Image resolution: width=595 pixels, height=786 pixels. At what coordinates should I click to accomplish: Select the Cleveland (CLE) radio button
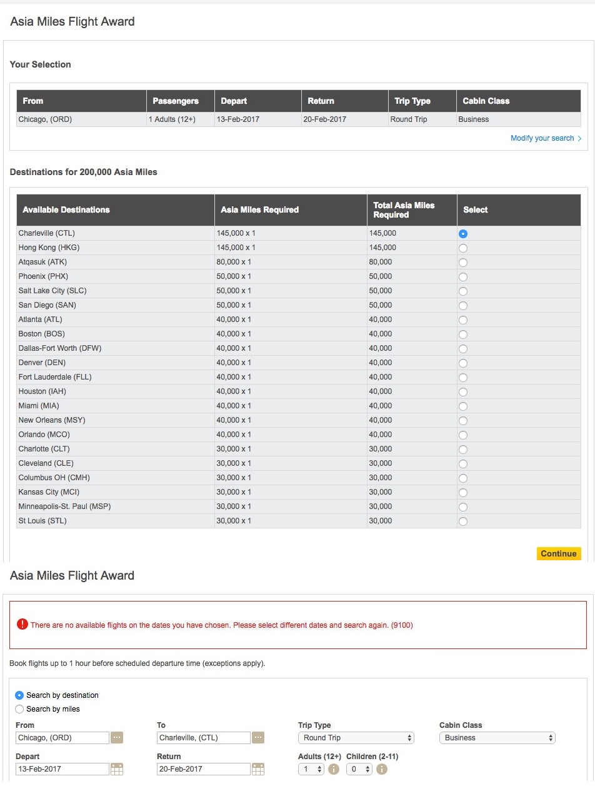click(x=463, y=464)
